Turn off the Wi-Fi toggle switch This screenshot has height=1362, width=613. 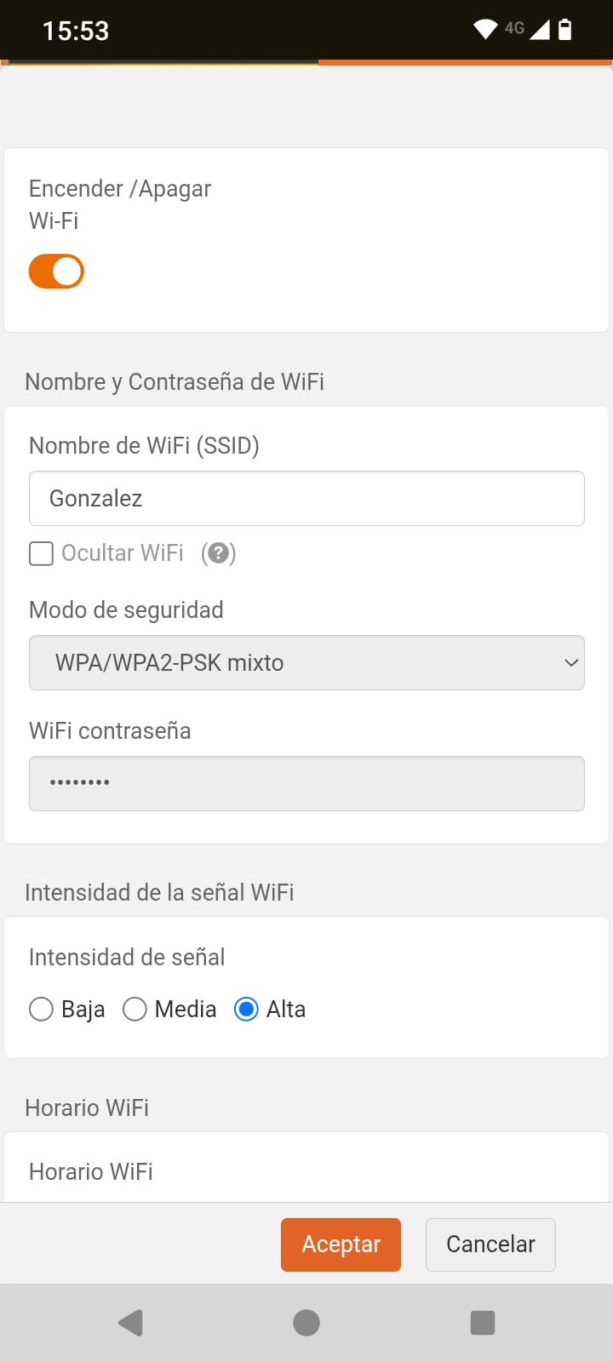[56, 272]
